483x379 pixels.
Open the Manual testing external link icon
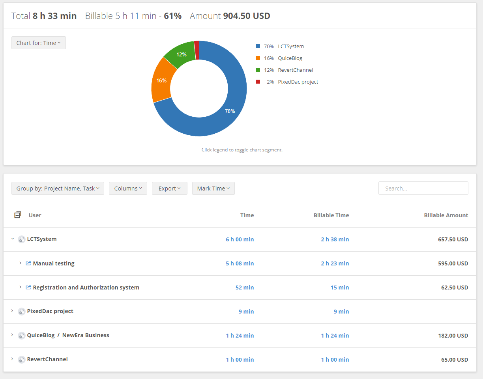(28, 263)
